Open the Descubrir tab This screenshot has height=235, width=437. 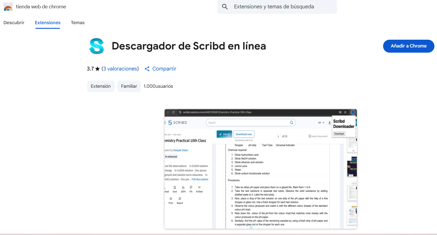tap(14, 23)
